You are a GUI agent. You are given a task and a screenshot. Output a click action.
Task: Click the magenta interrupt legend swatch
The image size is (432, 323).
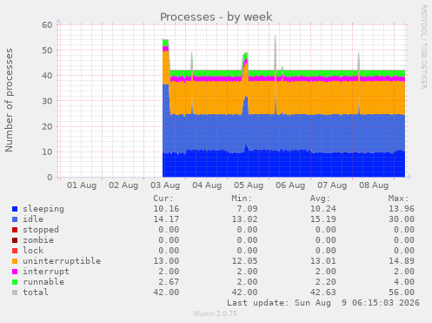point(15,272)
